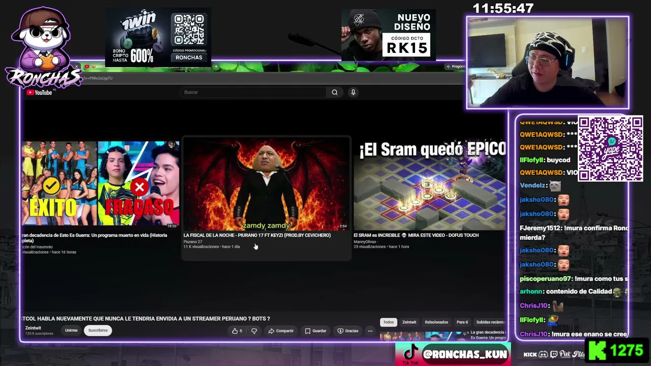
Task: Click the 1win promo QR code
Action: (x=189, y=30)
